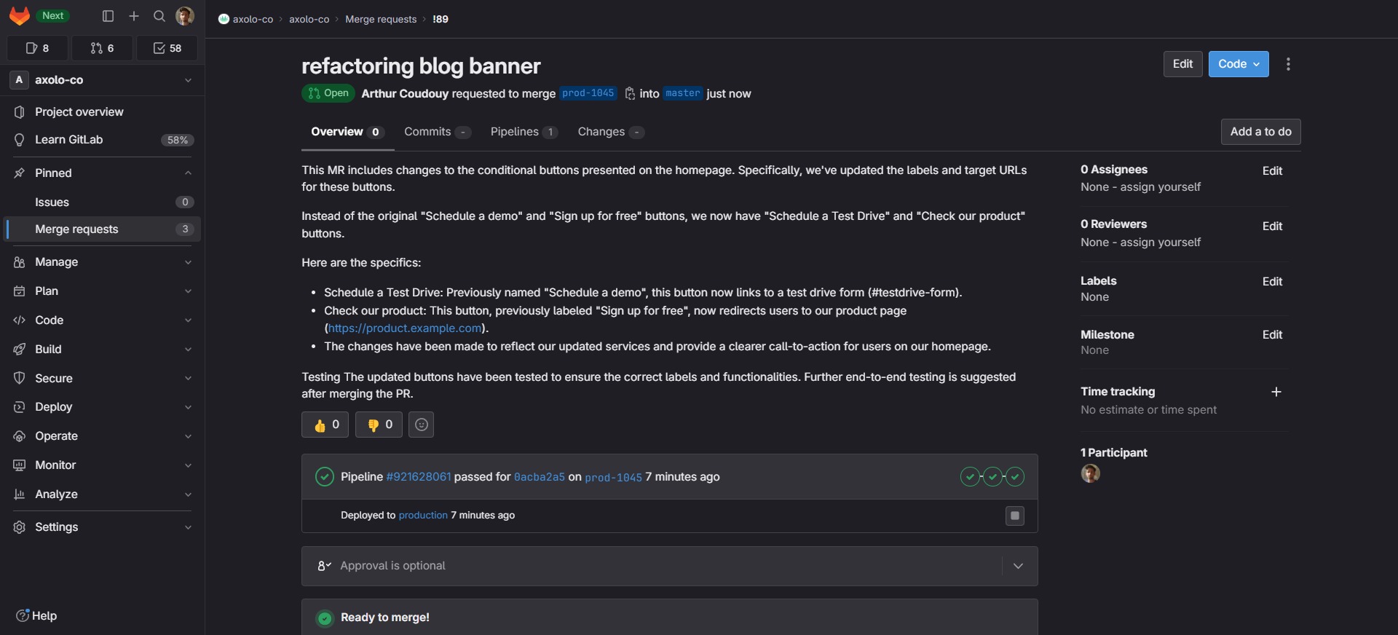Open the Code dropdown button
This screenshot has height=635, width=1398.
click(x=1238, y=64)
